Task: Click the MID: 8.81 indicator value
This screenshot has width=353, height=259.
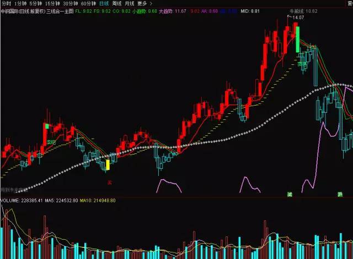Action: [x=250, y=11]
